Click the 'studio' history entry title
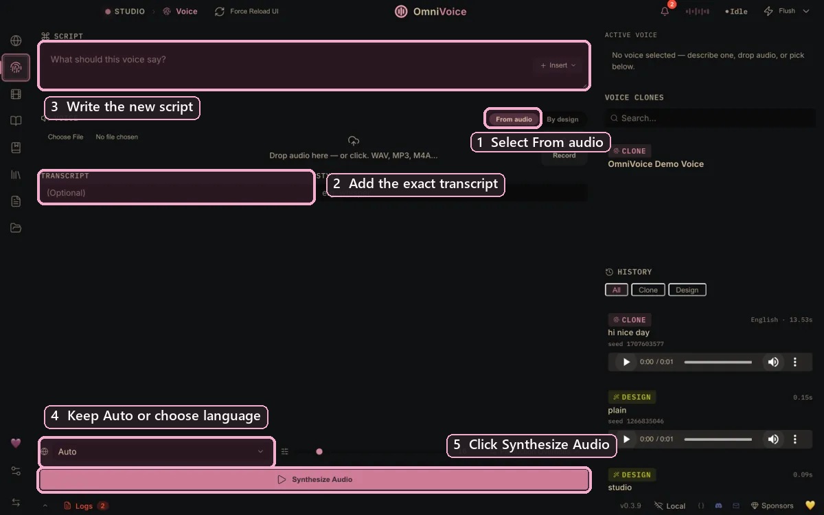Screen dimensions: 824x515 coord(619,488)
